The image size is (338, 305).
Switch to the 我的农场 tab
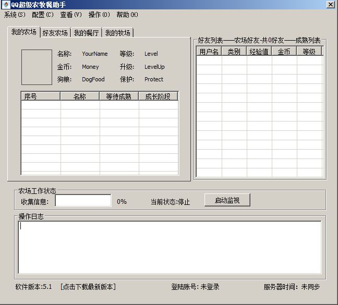pos(24,32)
